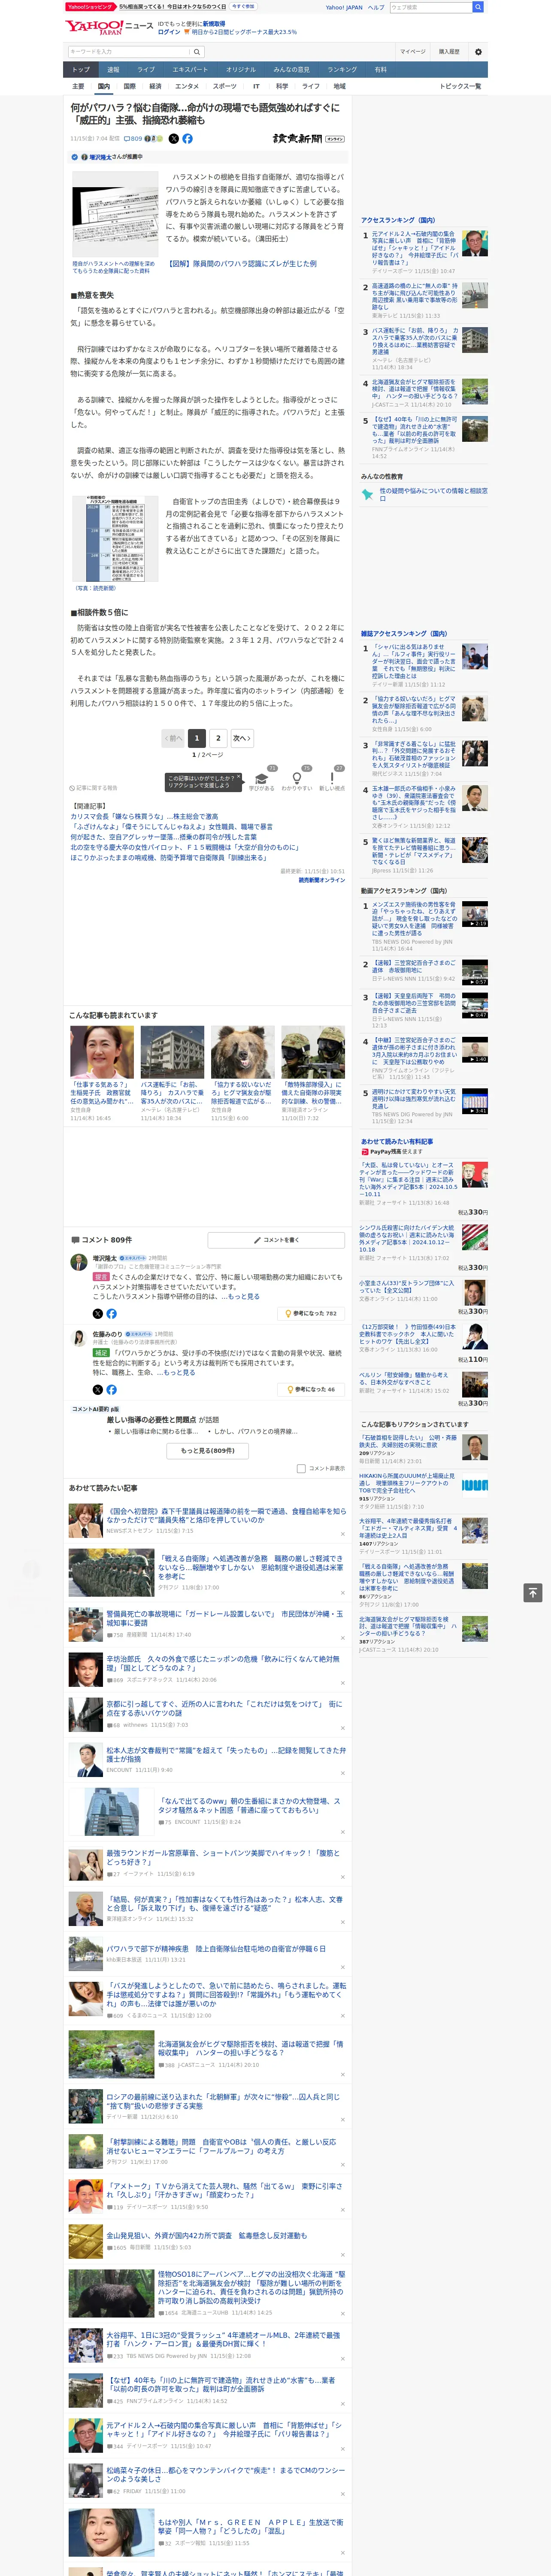Open 【図解】隊員間のパワハラ認識 link

tap(241, 264)
